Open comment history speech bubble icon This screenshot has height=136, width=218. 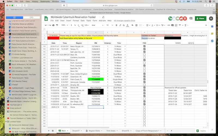pyautogui.click(x=191, y=18)
